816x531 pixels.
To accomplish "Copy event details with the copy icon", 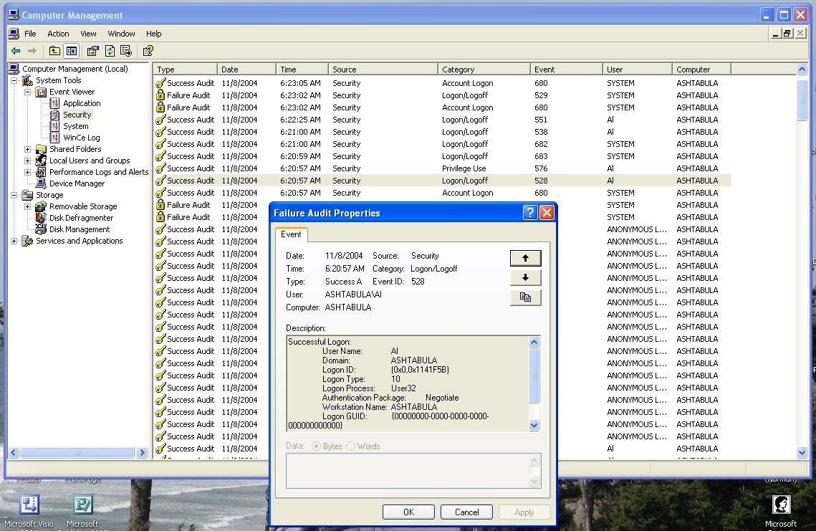I will pyautogui.click(x=525, y=297).
